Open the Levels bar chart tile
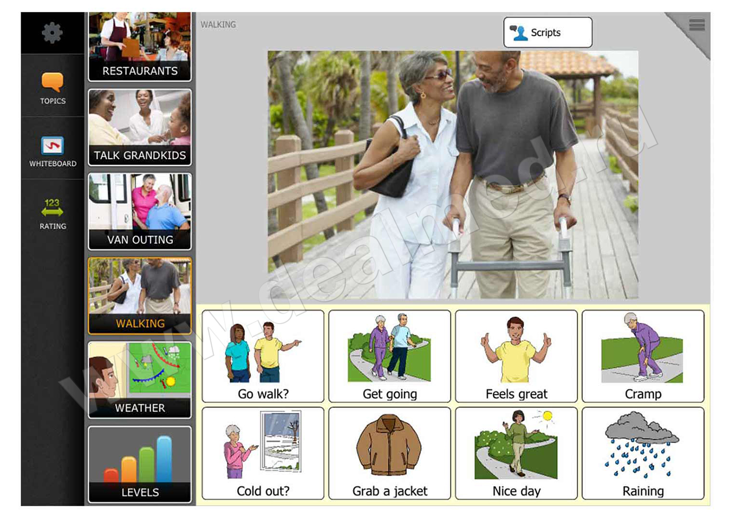The image size is (730, 521). [x=140, y=465]
